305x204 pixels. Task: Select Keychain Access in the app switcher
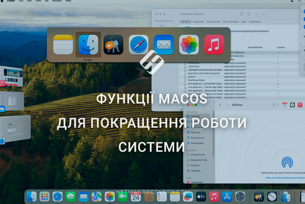tap(113, 45)
